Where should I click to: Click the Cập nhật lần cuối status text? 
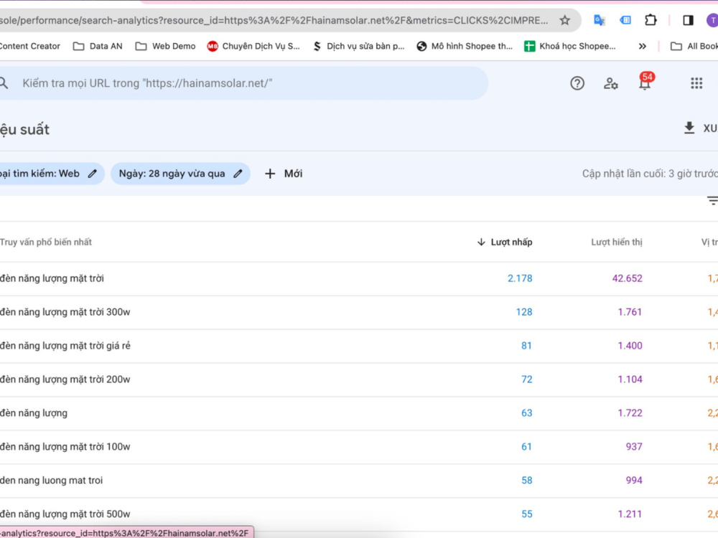tap(650, 174)
